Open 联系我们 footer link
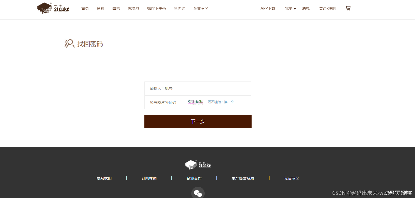The height and width of the screenshot is (198, 415). pos(104,178)
